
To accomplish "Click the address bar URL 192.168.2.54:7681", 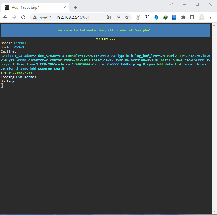I will tap(73, 17).
